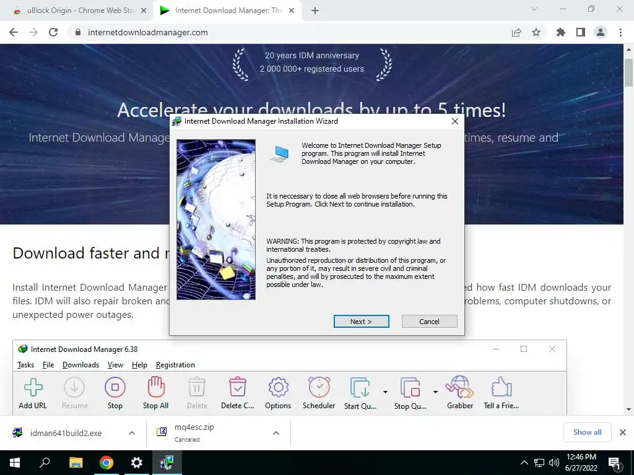This screenshot has height=475, width=634.
Task: Open network tray icon
Action: point(539,463)
